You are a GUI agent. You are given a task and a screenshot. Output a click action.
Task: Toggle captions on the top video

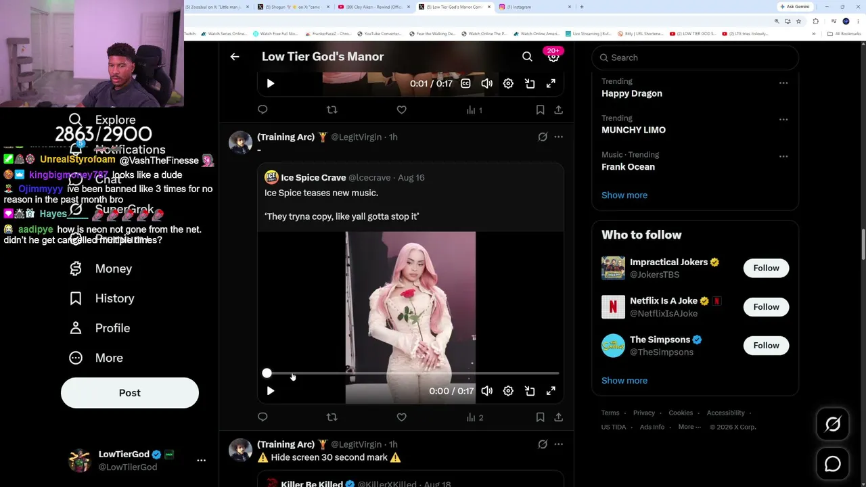point(465,83)
